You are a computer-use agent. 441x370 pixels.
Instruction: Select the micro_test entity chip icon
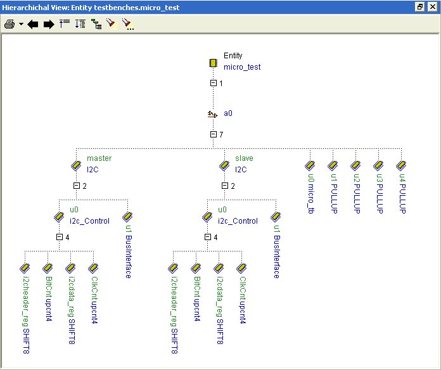click(214, 63)
